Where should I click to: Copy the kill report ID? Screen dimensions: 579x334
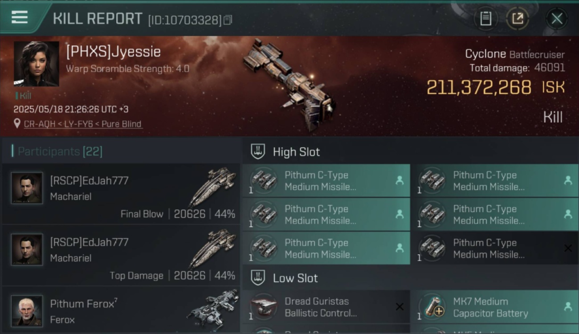228,20
